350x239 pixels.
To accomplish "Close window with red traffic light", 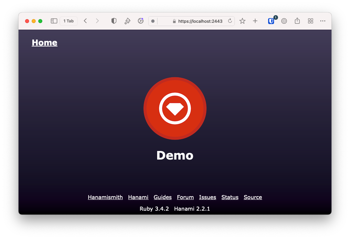I will [x=27, y=21].
